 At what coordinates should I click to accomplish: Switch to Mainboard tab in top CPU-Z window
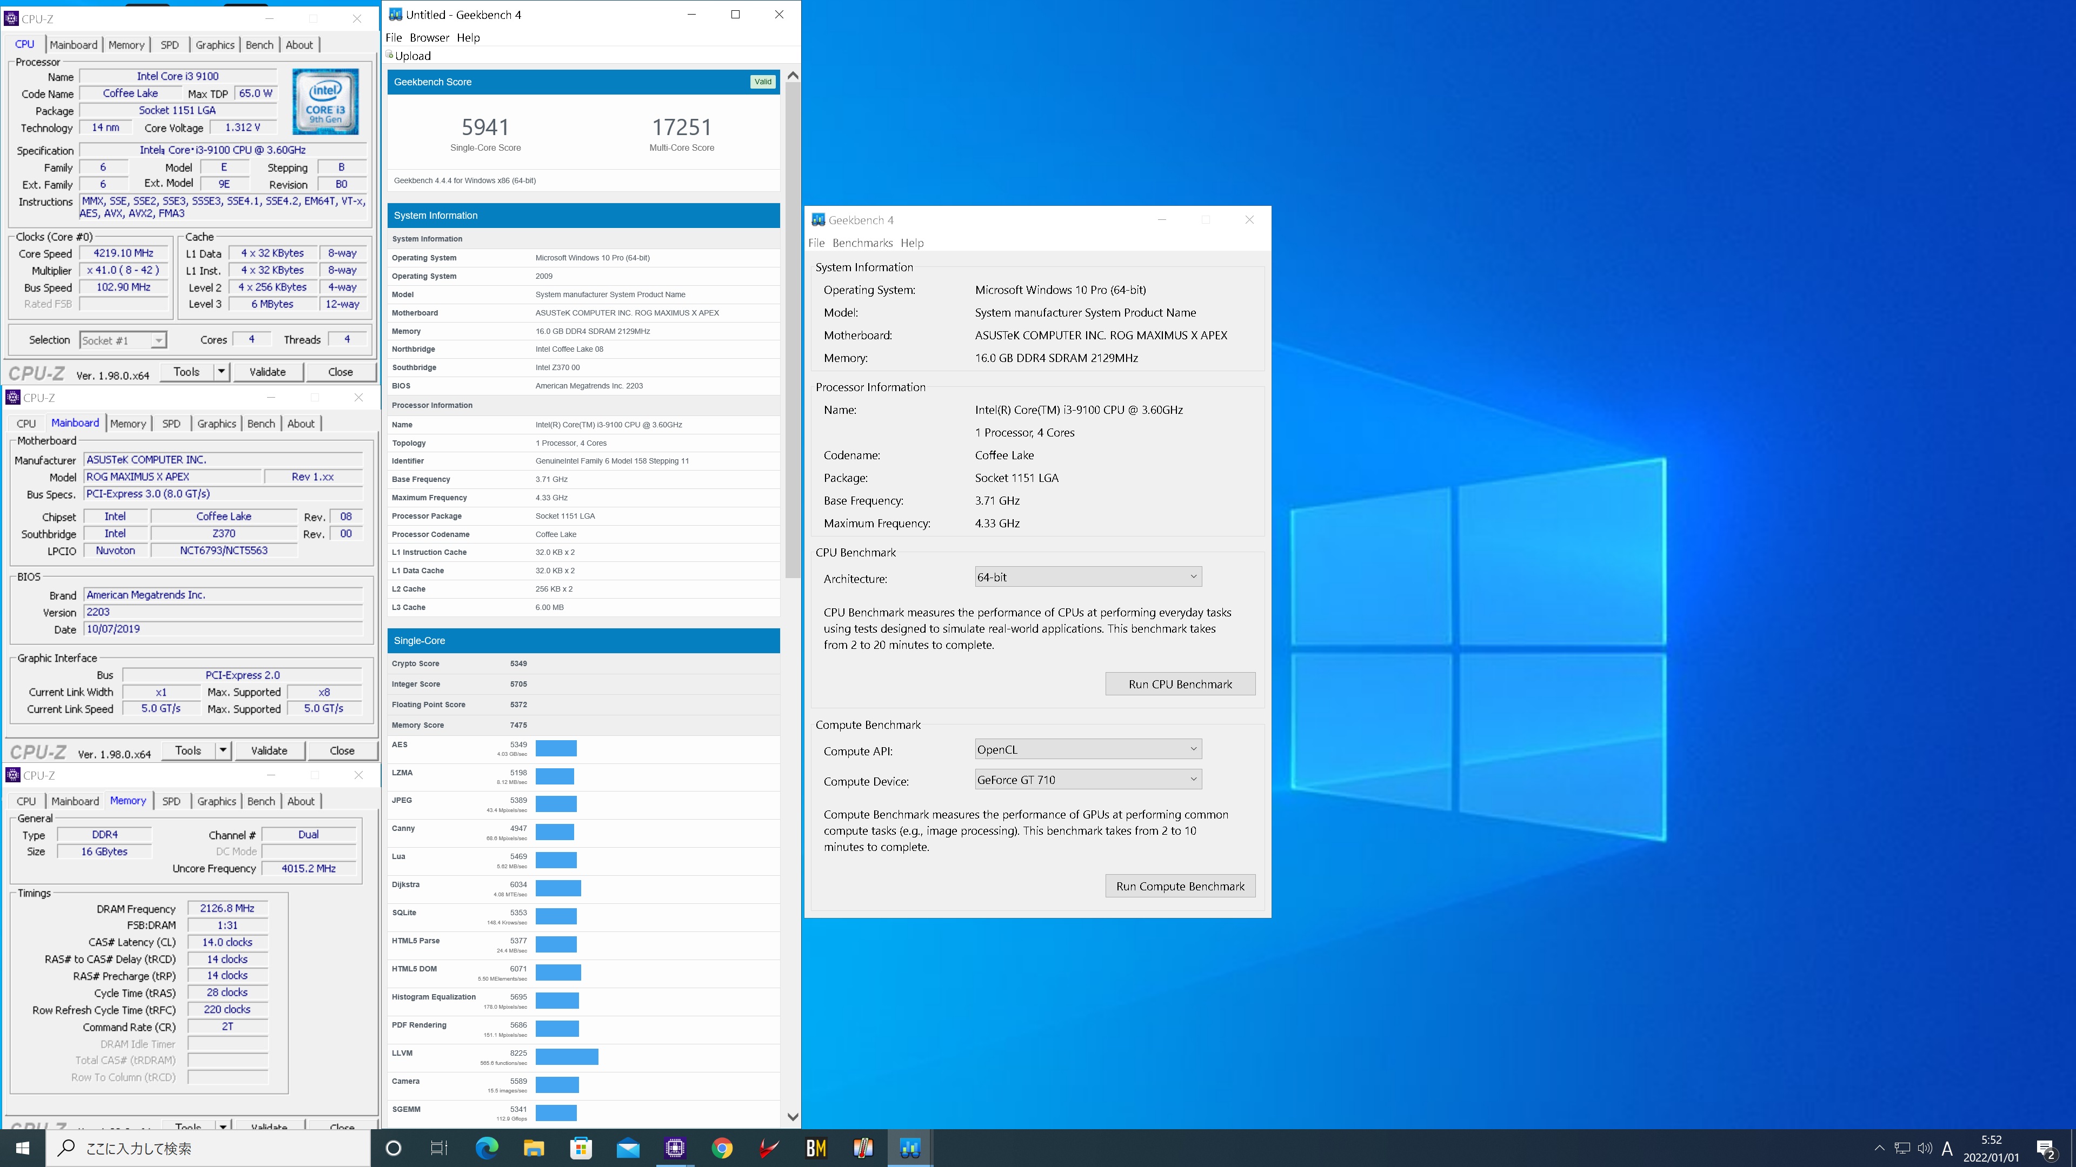(74, 45)
